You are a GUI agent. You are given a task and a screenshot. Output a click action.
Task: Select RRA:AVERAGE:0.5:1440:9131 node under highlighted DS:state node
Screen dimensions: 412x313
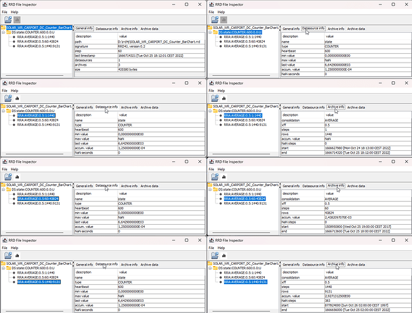[245, 46]
